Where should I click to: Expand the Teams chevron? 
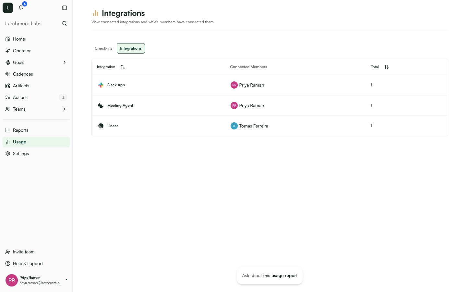65,109
